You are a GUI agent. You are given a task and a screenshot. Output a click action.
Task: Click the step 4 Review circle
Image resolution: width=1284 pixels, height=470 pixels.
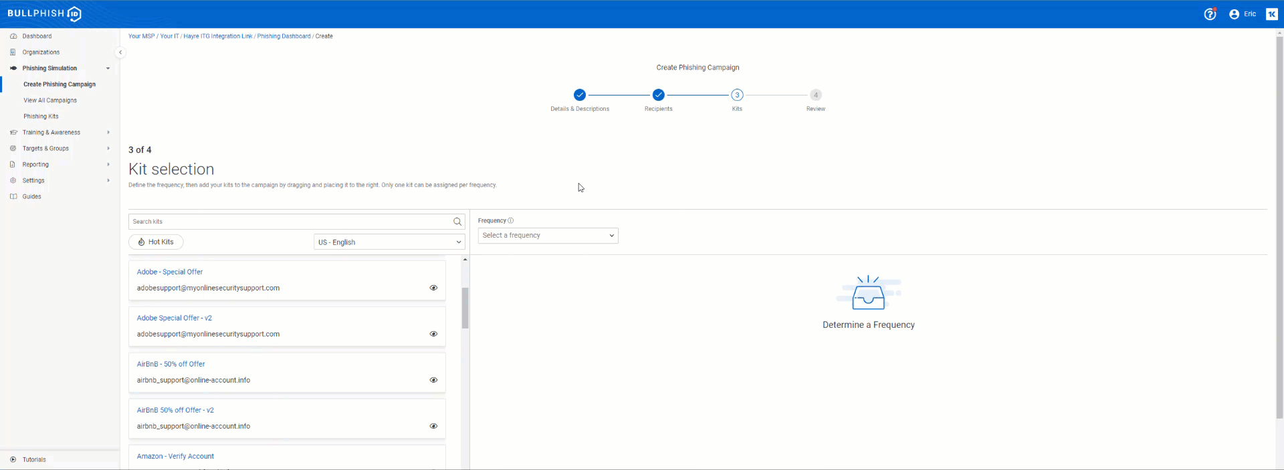(816, 95)
